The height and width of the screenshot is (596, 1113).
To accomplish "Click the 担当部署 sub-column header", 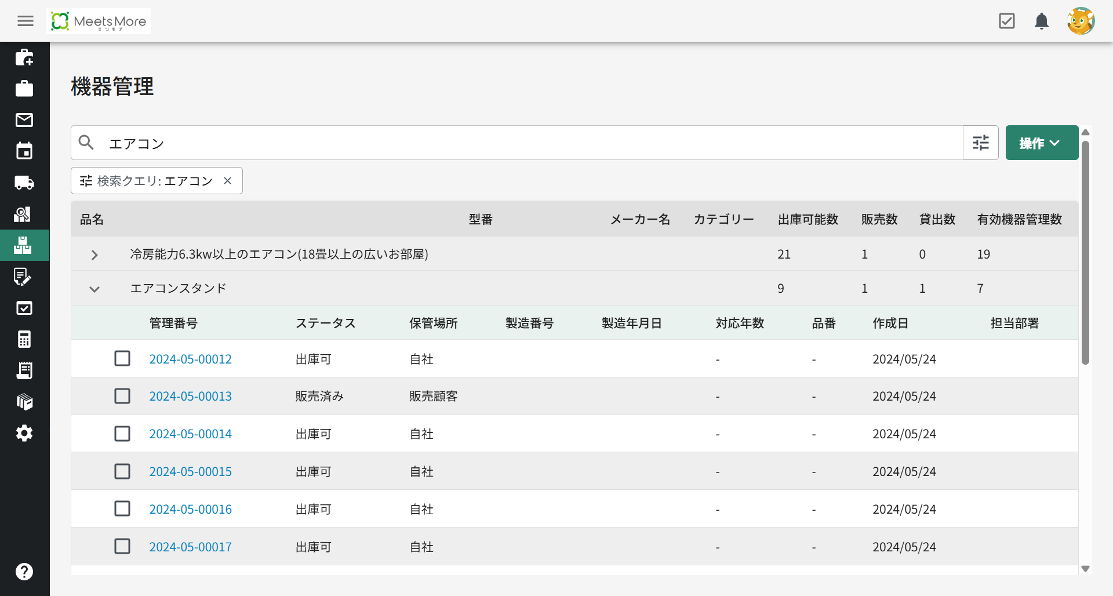I will [1014, 323].
